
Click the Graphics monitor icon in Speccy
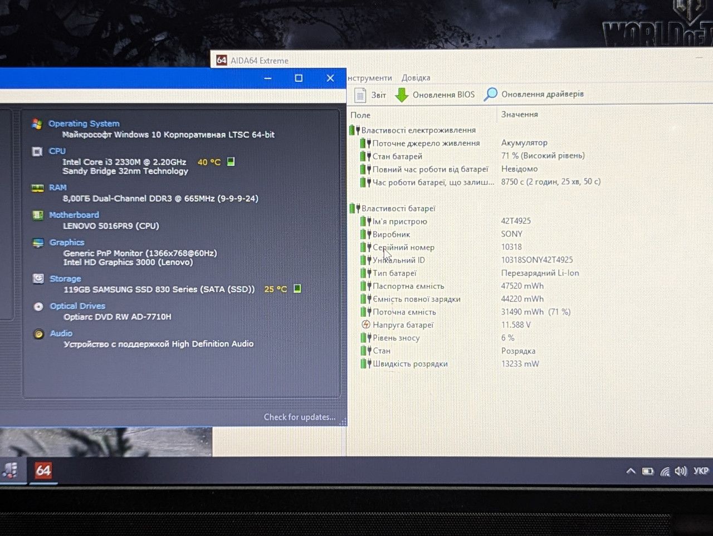pos(38,243)
